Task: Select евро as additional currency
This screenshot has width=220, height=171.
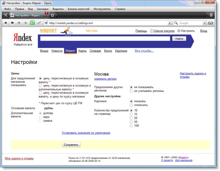Action: point(40,117)
